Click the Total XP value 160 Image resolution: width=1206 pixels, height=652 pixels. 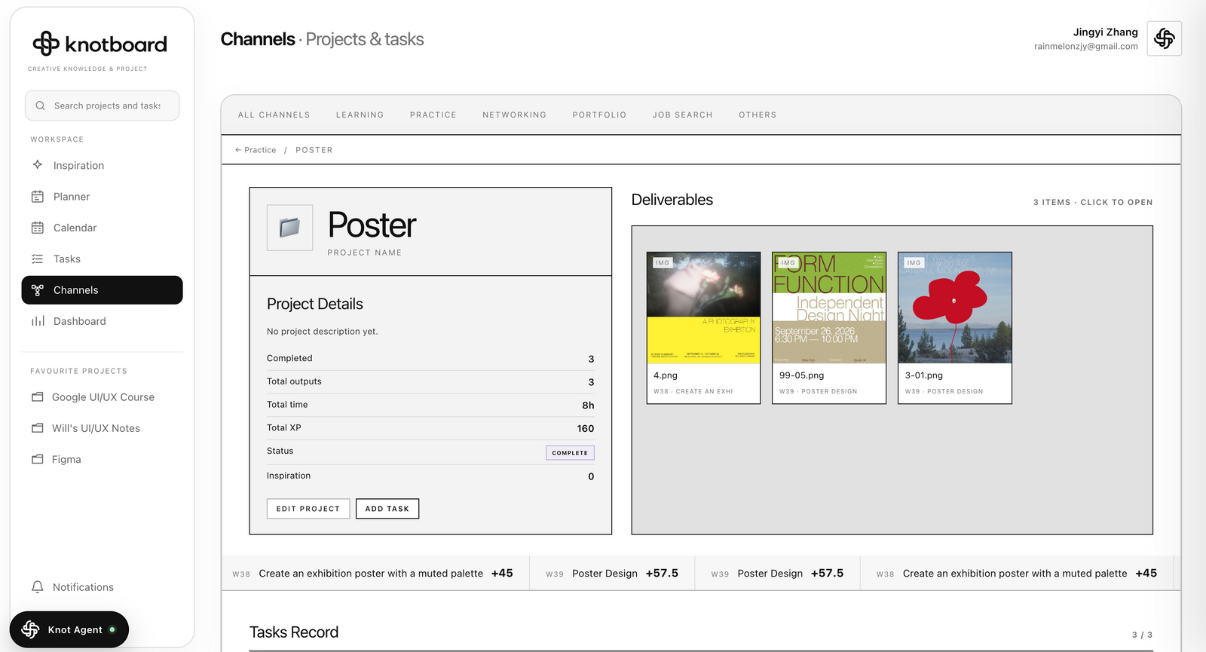click(586, 428)
